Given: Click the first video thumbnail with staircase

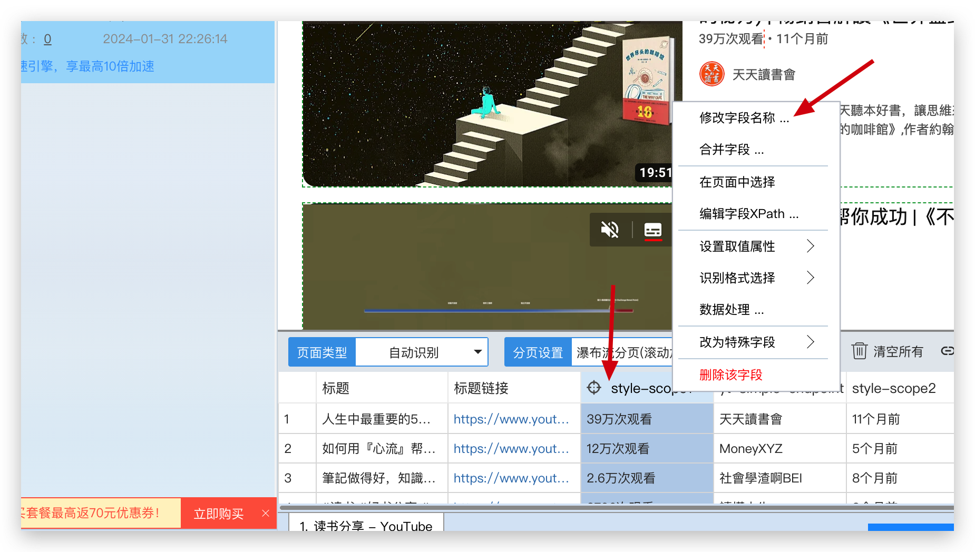Looking at the screenshot, I should [x=487, y=104].
